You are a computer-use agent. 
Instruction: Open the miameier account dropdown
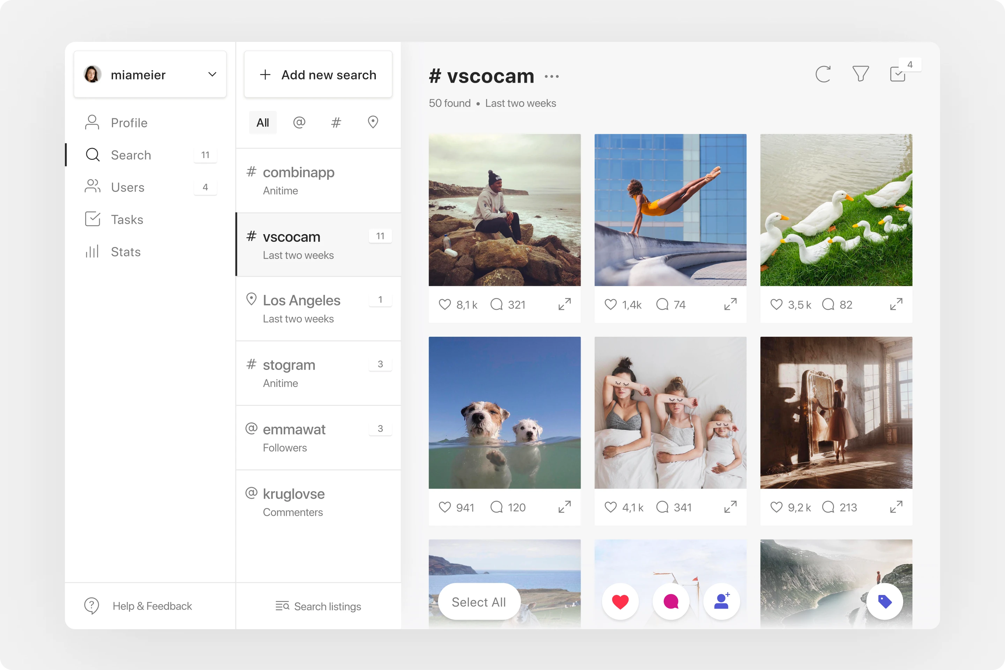click(x=150, y=74)
